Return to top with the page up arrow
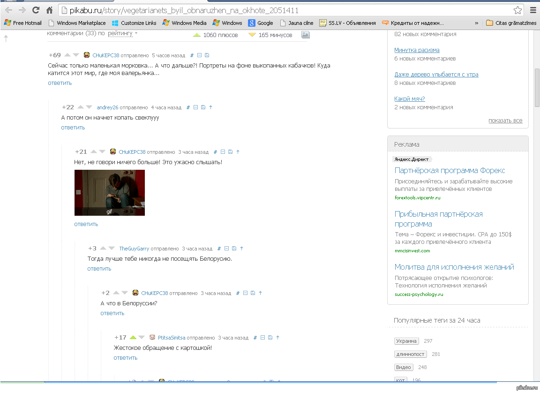 6,38
